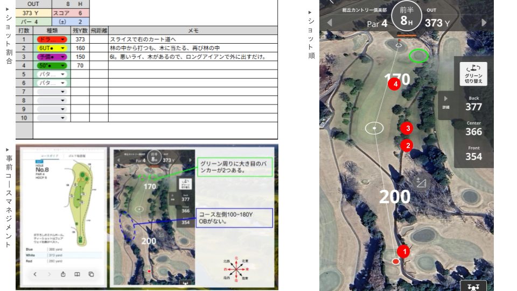517x291 pixels.
Task: Click the memo cell for shot 4
Action: [193, 66]
